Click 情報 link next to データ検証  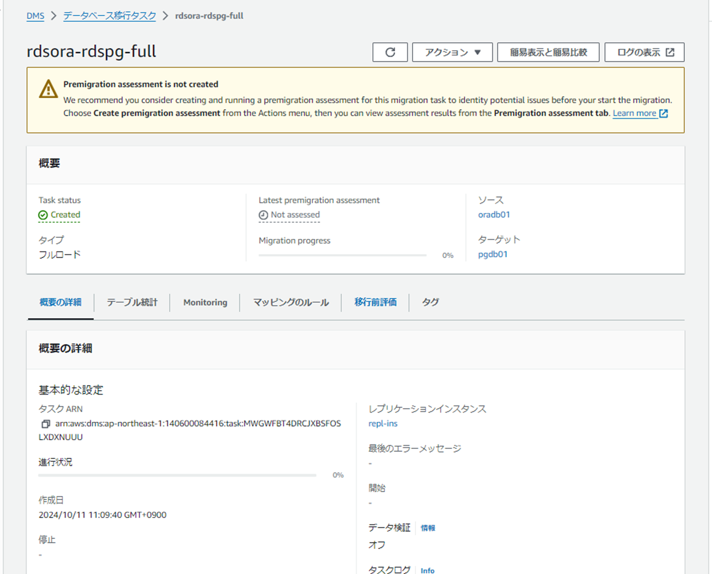tap(427, 528)
